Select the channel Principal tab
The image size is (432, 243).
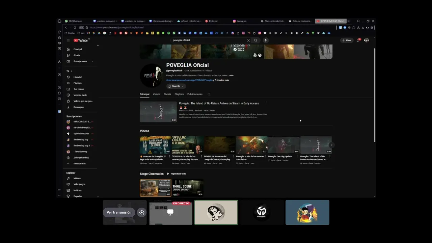[144, 94]
